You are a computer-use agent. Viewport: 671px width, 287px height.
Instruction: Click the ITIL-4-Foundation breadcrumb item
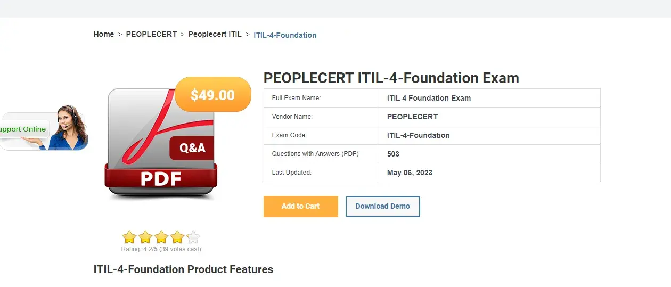coord(285,35)
